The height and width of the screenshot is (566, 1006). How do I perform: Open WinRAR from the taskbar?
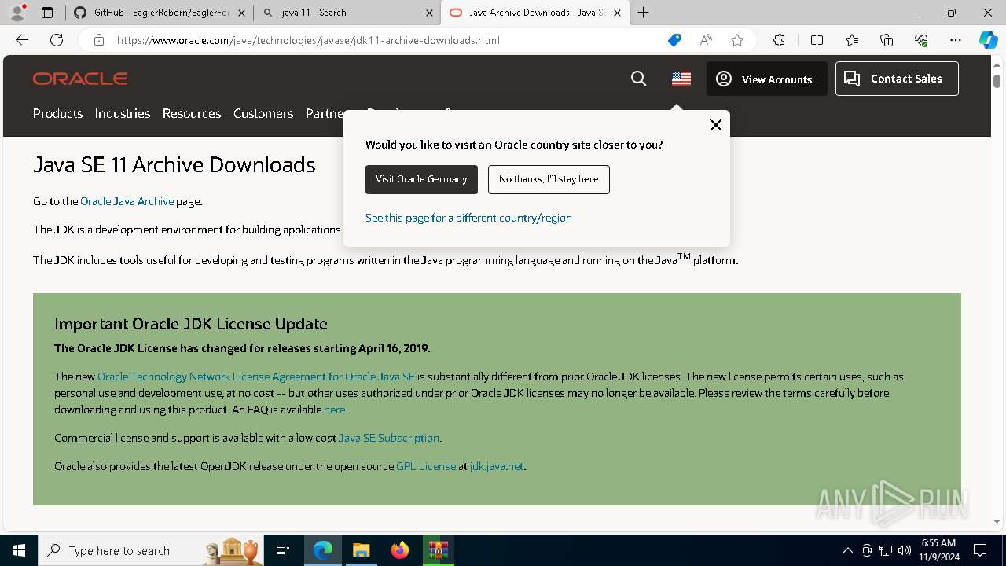[x=438, y=550]
